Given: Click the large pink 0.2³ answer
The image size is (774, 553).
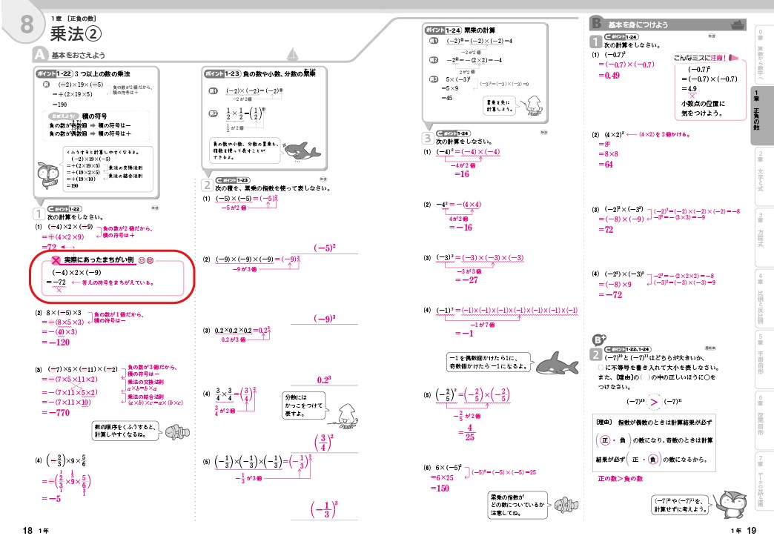Looking at the screenshot, I should (324, 380).
